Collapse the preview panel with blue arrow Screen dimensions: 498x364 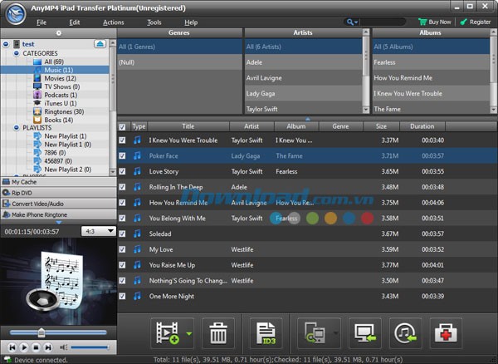58,222
